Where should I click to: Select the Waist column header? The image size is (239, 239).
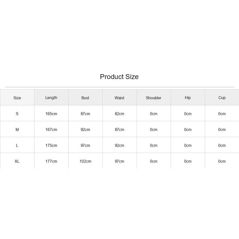pyautogui.click(x=119, y=98)
